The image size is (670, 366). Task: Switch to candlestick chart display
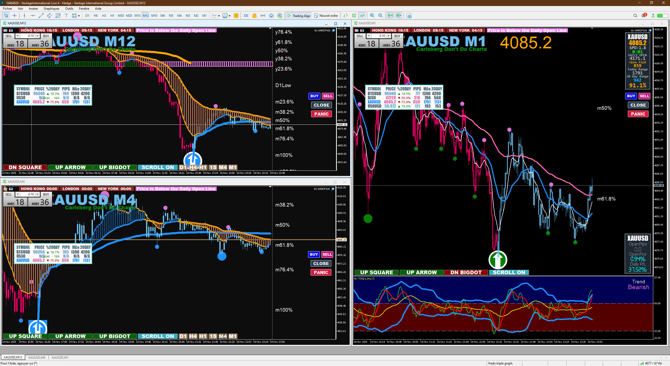(x=354, y=16)
